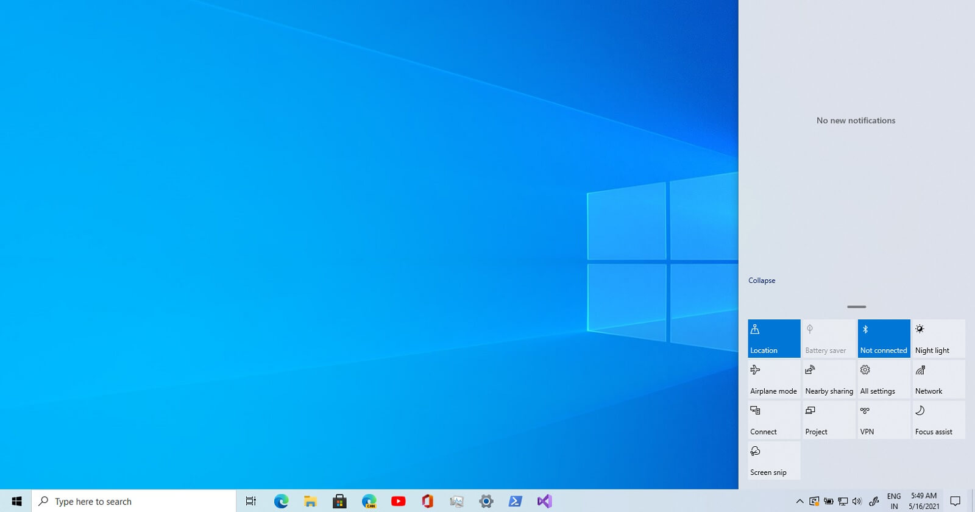The width and height of the screenshot is (975, 512).
Task: Open All settings from quick actions
Action: [884, 379]
